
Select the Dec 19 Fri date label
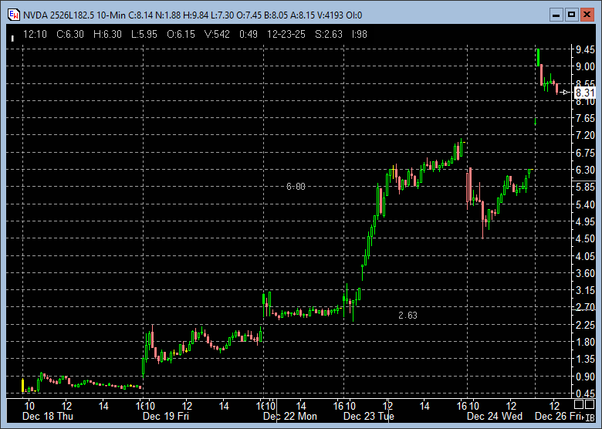point(166,416)
